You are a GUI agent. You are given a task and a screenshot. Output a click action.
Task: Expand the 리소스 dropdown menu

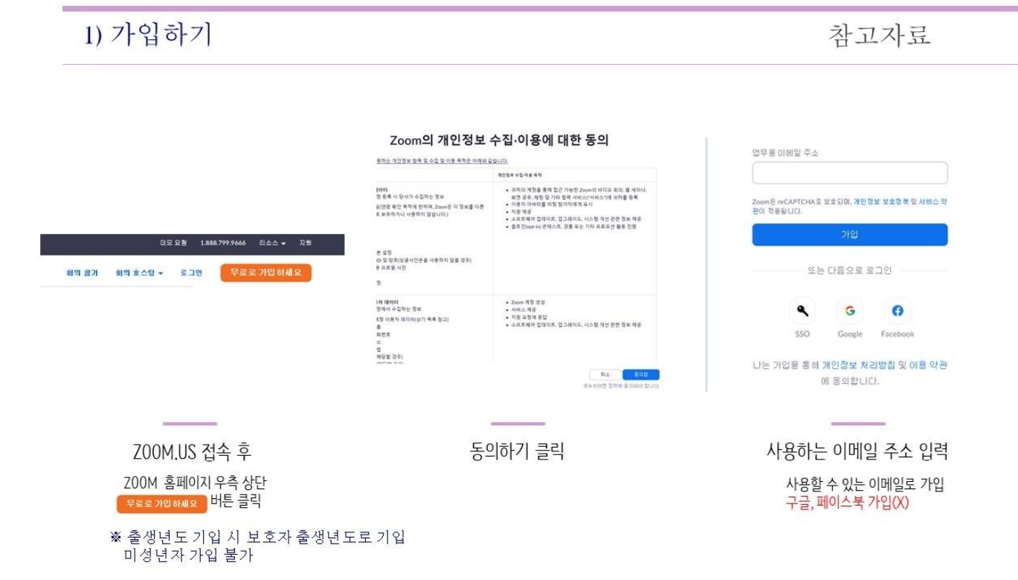273,243
